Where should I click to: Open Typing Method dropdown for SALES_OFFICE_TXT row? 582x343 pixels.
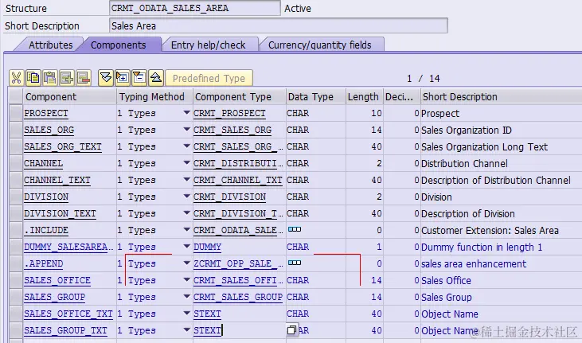click(186, 314)
